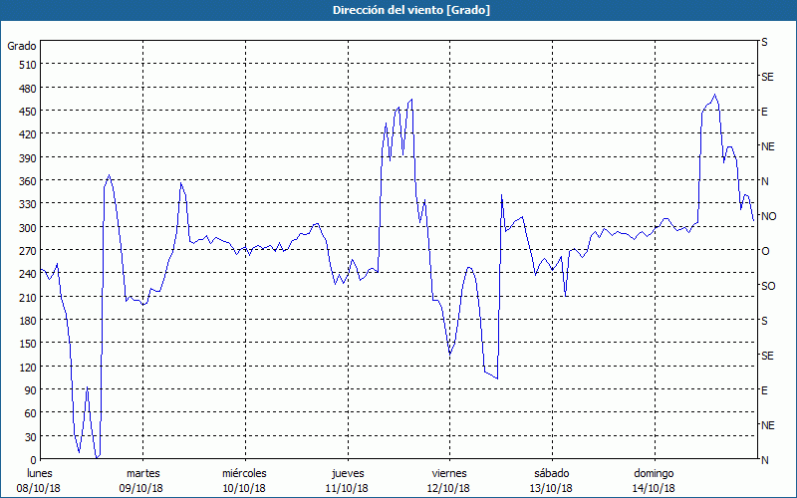The image size is (797, 498).
Task: Click the "jueves" day label
Action: (x=348, y=473)
